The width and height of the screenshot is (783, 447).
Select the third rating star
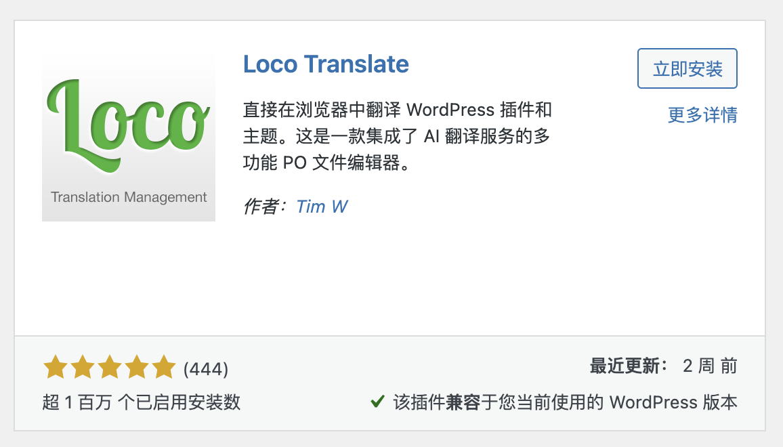(x=109, y=368)
